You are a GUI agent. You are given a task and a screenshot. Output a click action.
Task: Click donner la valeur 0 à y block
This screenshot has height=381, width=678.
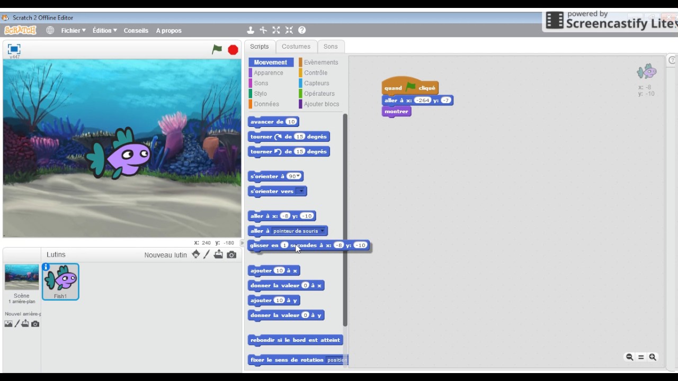coord(286,315)
